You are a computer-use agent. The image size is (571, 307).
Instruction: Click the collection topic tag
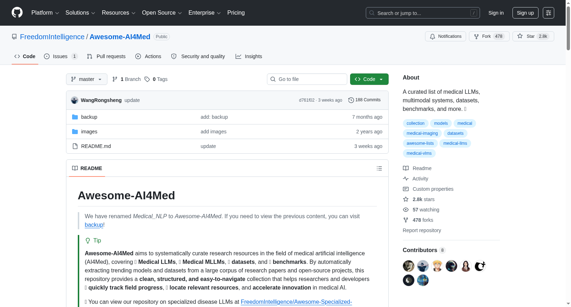[x=415, y=123]
